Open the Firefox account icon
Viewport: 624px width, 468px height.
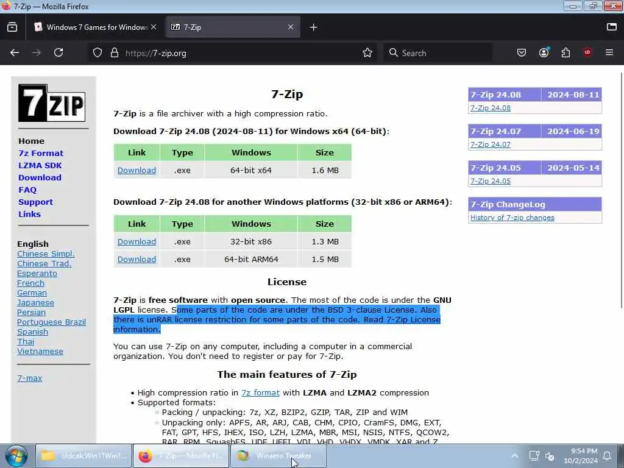point(544,52)
